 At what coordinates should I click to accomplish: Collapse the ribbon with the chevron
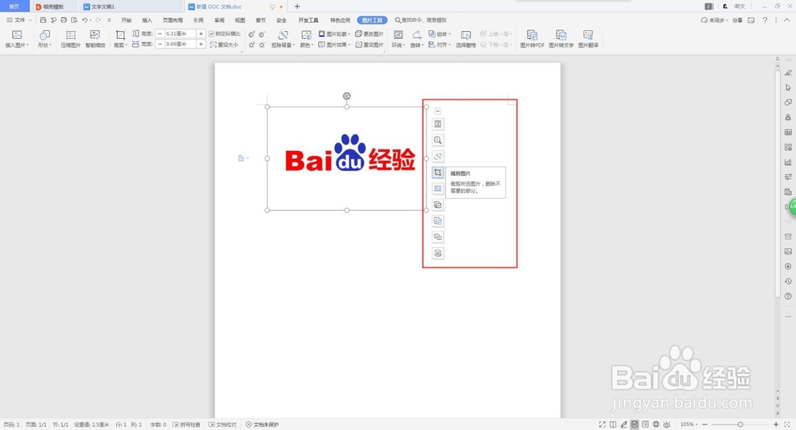(x=787, y=21)
